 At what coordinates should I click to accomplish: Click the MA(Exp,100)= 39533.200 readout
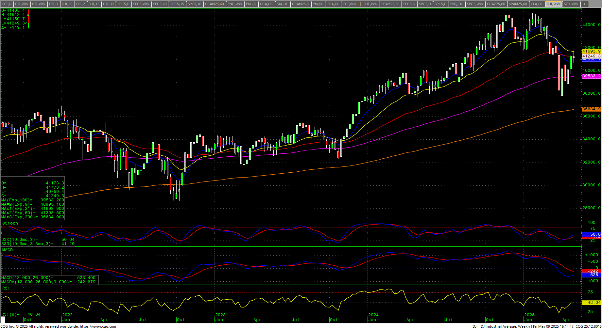33,200
